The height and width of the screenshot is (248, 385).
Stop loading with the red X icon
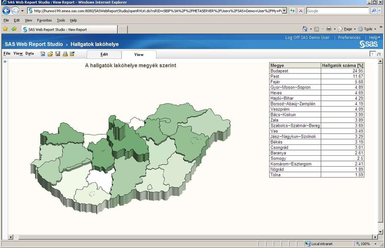tap(300, 11)
